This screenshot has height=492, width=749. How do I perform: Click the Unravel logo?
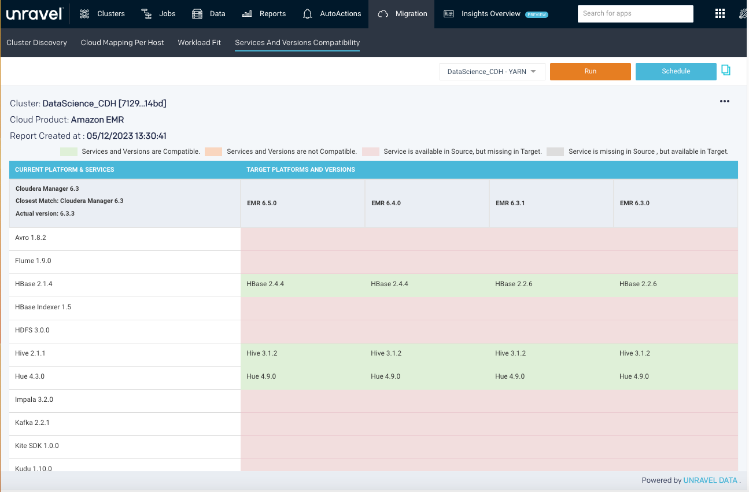34,14
